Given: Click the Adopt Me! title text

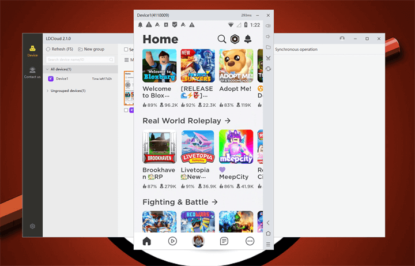Looking at the screenshot, I should click(x=235, y=89).
